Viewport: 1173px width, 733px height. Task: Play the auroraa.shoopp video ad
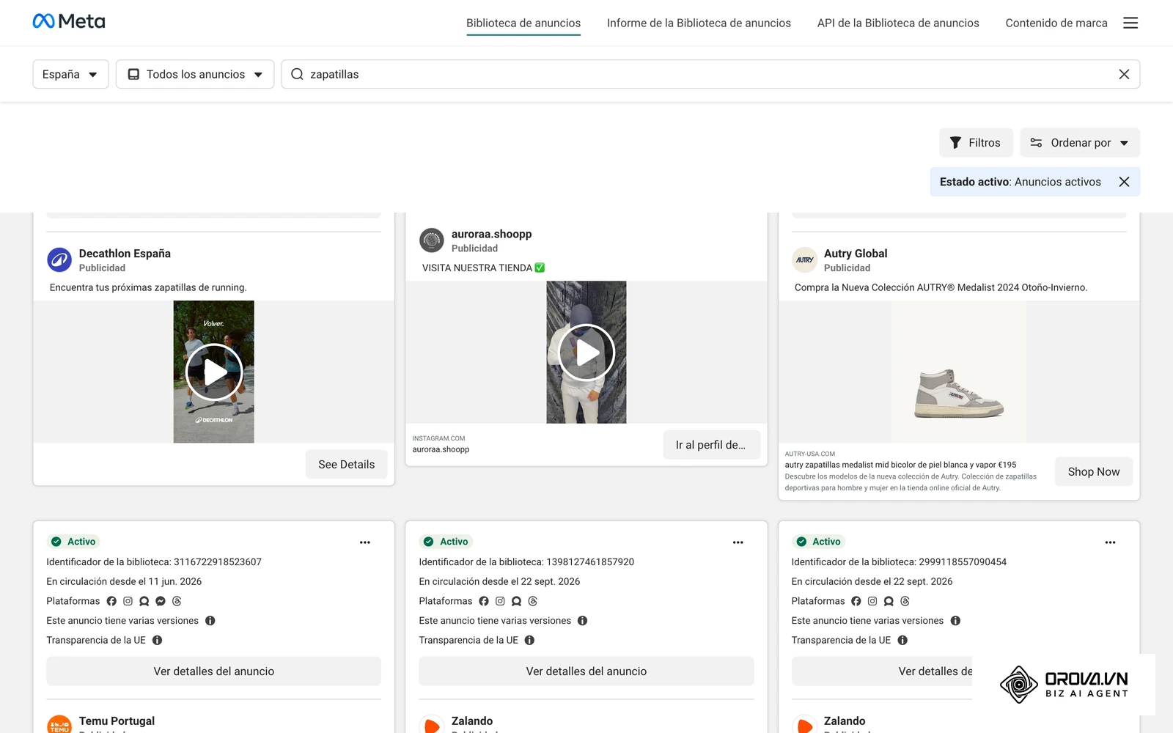(x=586, y=352)
